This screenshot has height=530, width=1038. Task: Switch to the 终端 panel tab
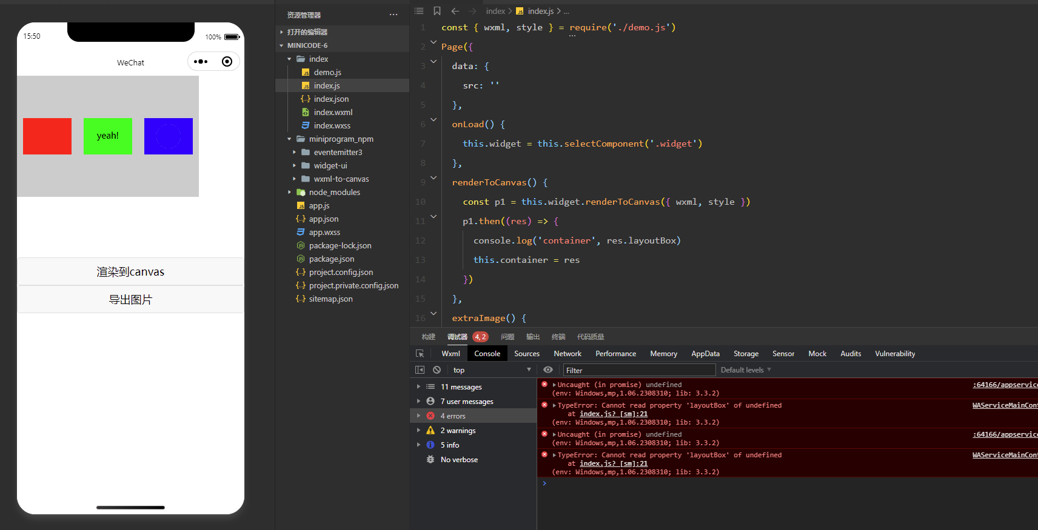pos(558,337)
